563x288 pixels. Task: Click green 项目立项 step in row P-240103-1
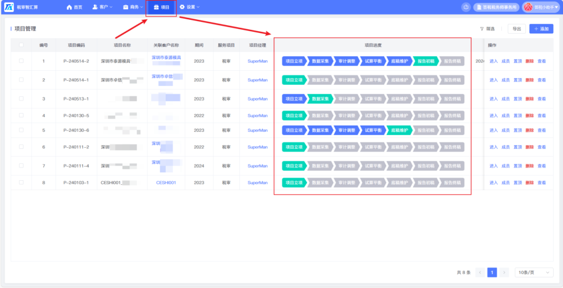coord(295,183)
